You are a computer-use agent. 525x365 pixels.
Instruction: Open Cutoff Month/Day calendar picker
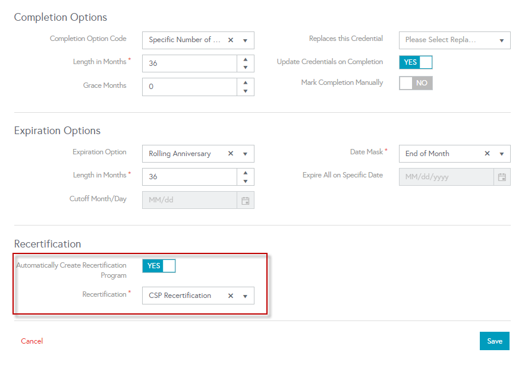[246, 201]
